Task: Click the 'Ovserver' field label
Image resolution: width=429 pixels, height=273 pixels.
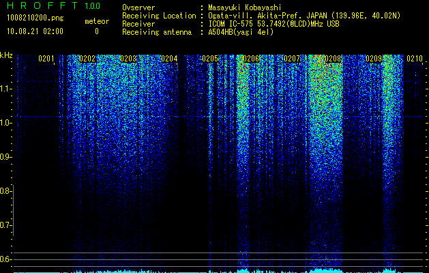Action: (138, 8)
